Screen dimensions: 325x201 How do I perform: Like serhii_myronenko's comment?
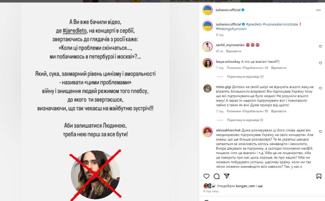click(x=320, y=46)
